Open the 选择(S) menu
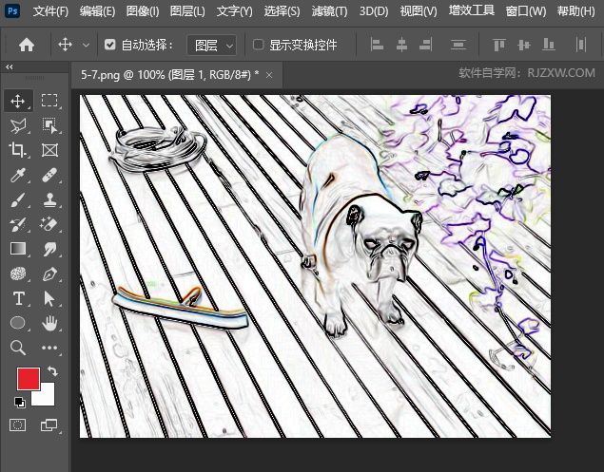Image resolution: width=604 pixels, height=472 pixels. pyautogui.click(x=282, y=11)
